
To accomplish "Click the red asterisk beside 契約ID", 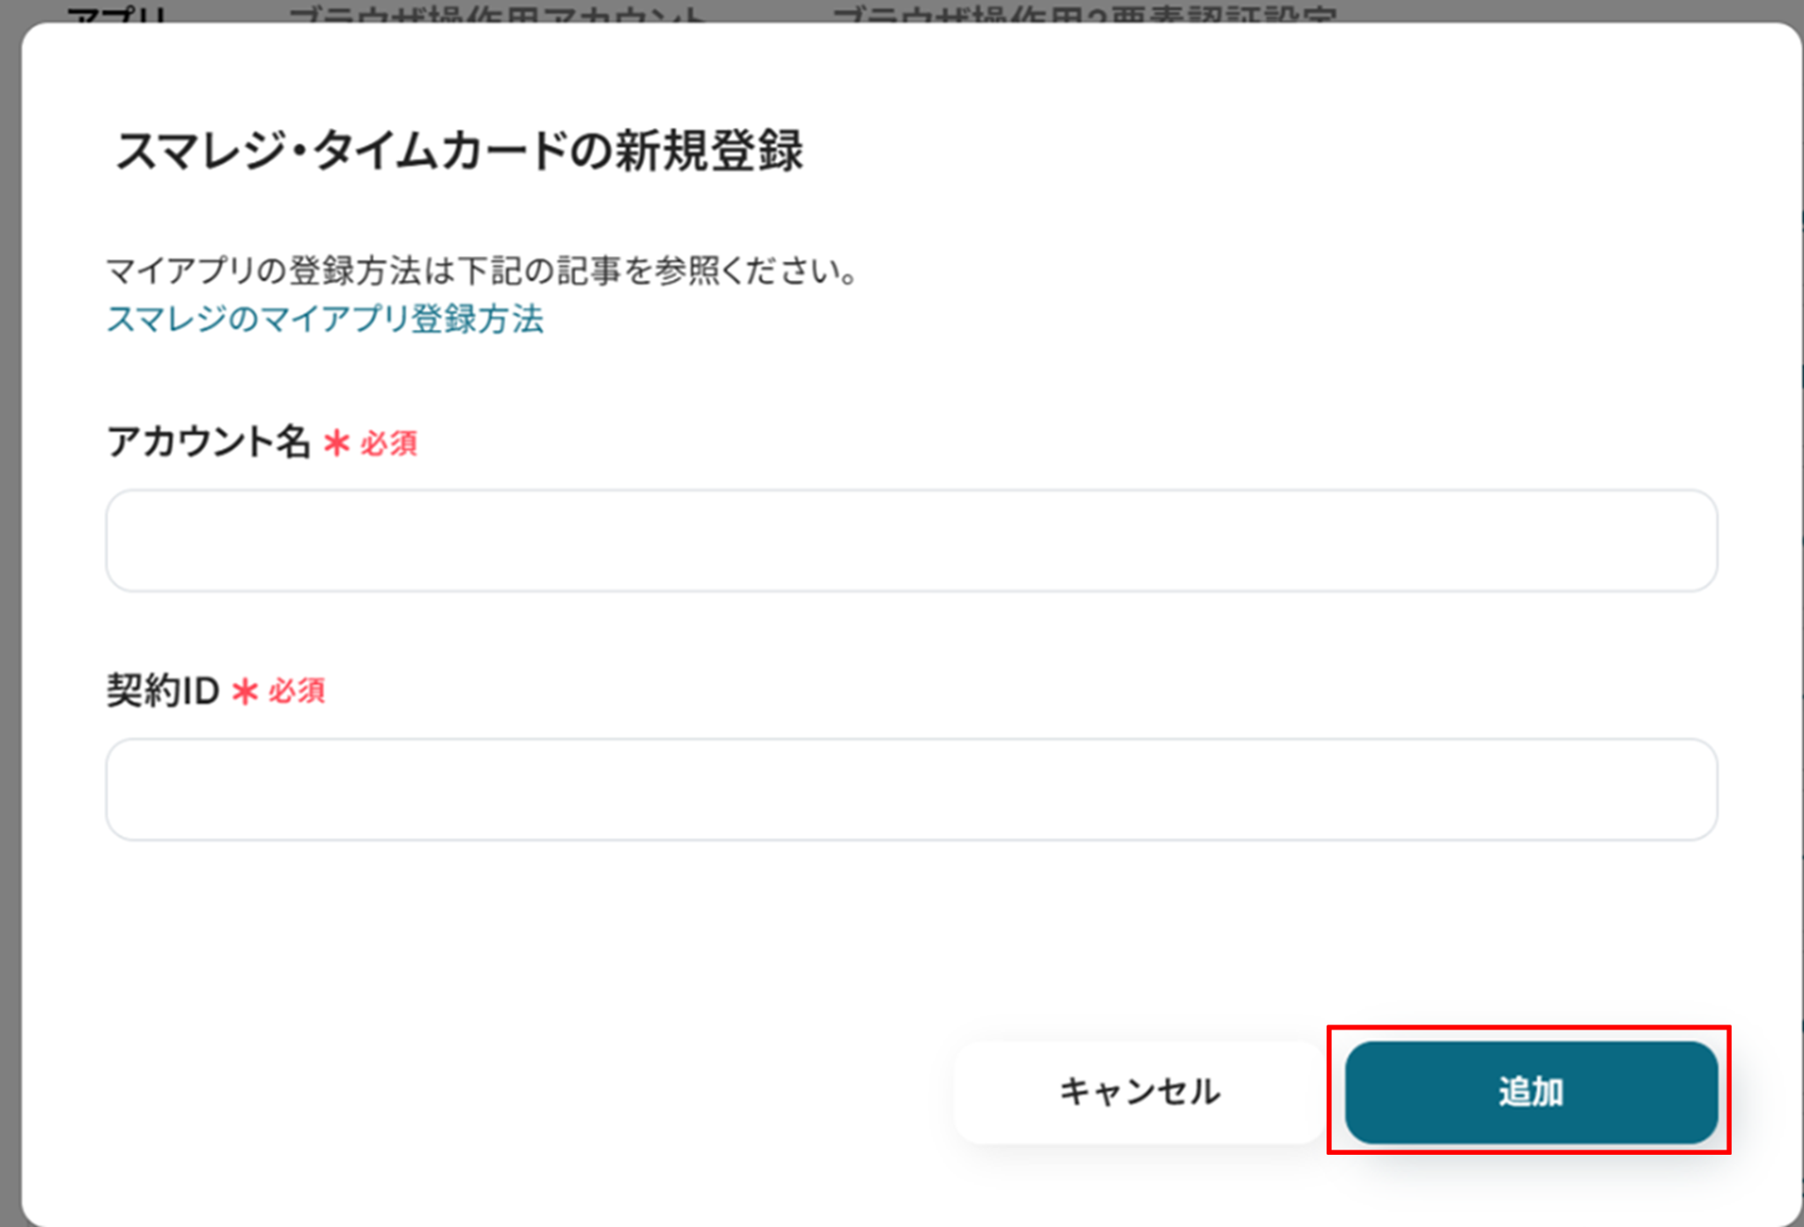I will click(x=245, y=691).
